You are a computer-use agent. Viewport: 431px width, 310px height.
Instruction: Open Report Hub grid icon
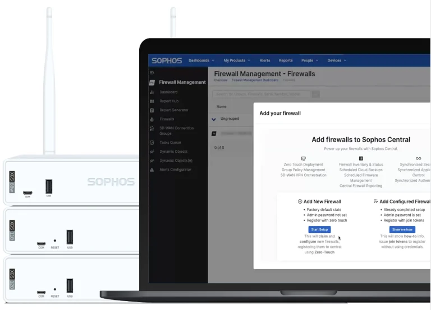[x=152, y=101]
